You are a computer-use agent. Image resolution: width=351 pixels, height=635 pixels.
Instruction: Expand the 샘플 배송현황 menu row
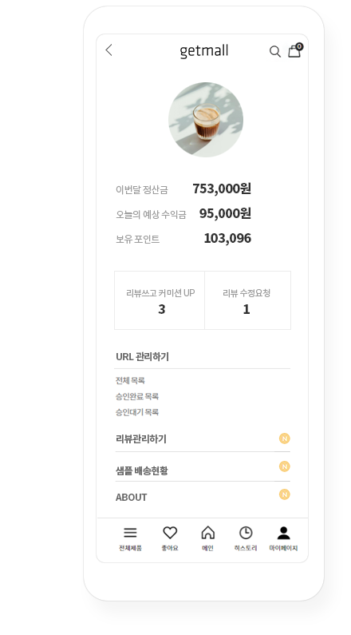tap(203, 469)
